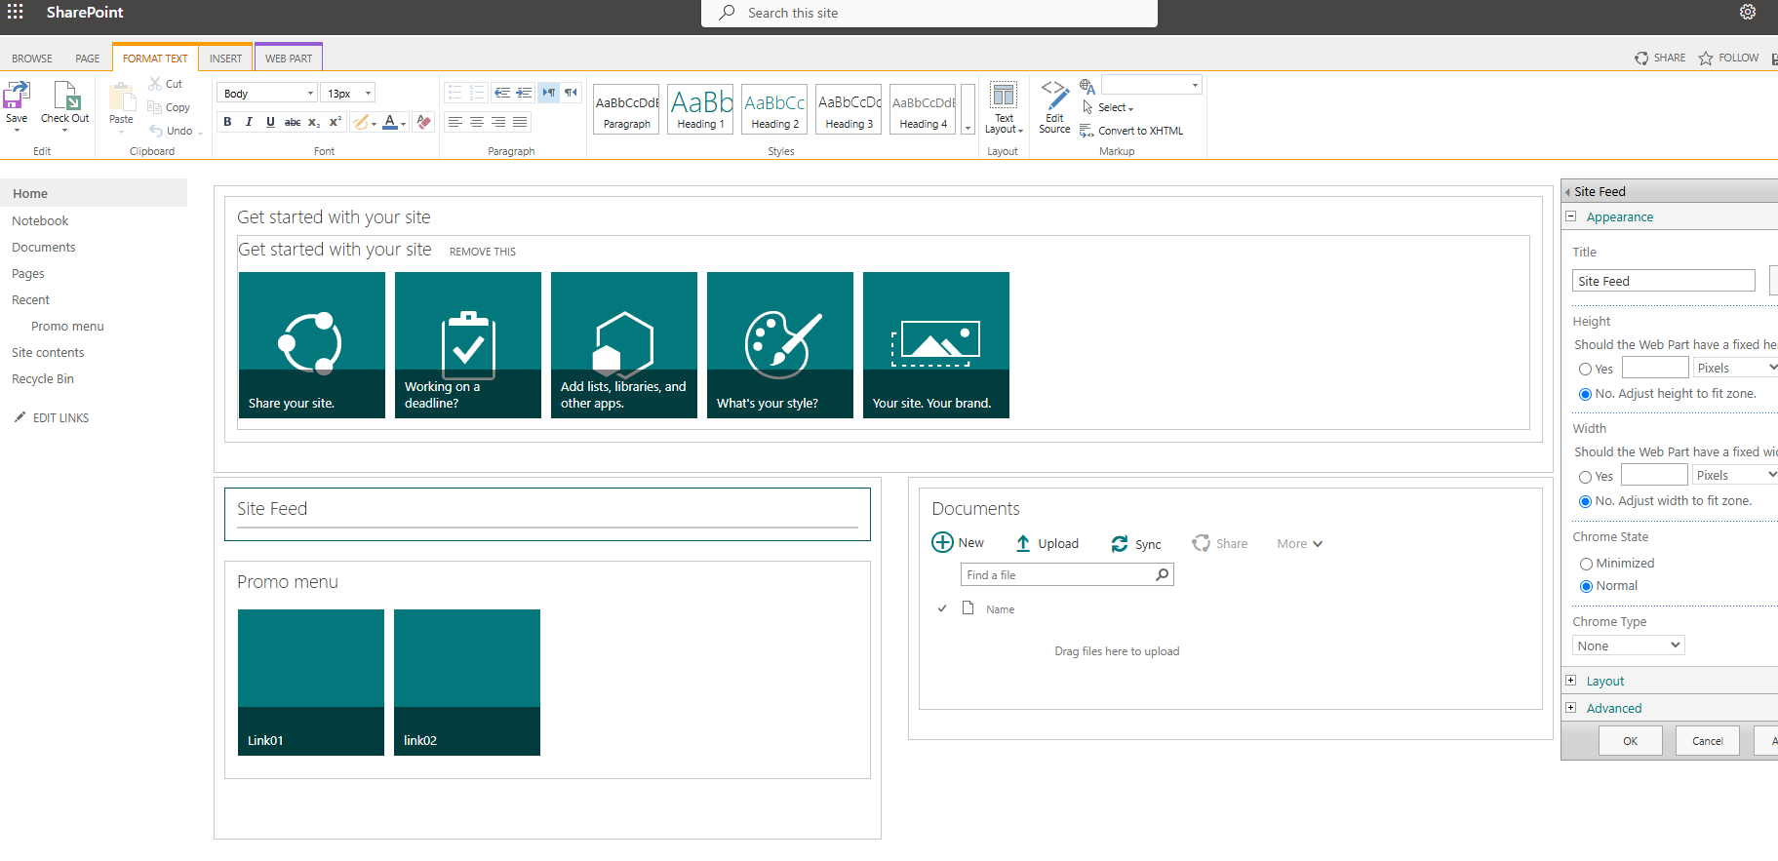Clear formatting with the eraser icon

click(423, 122)
